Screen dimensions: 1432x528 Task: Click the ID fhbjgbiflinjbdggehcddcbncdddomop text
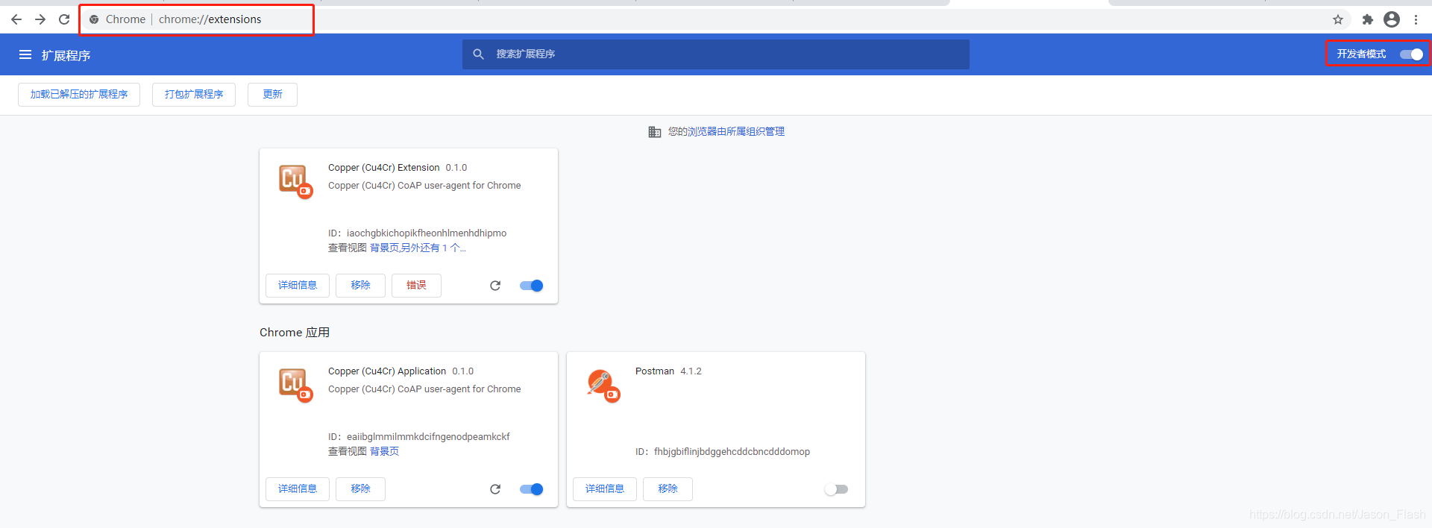coord(723,452)
